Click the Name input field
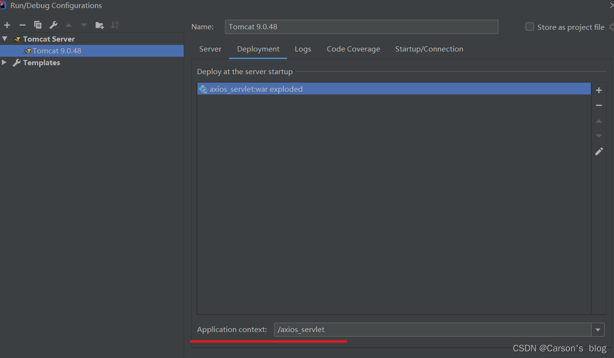614x358 pixels. [361, 27]
